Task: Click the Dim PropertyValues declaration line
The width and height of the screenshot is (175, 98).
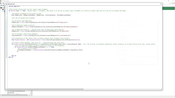Action: coord(46,40)
